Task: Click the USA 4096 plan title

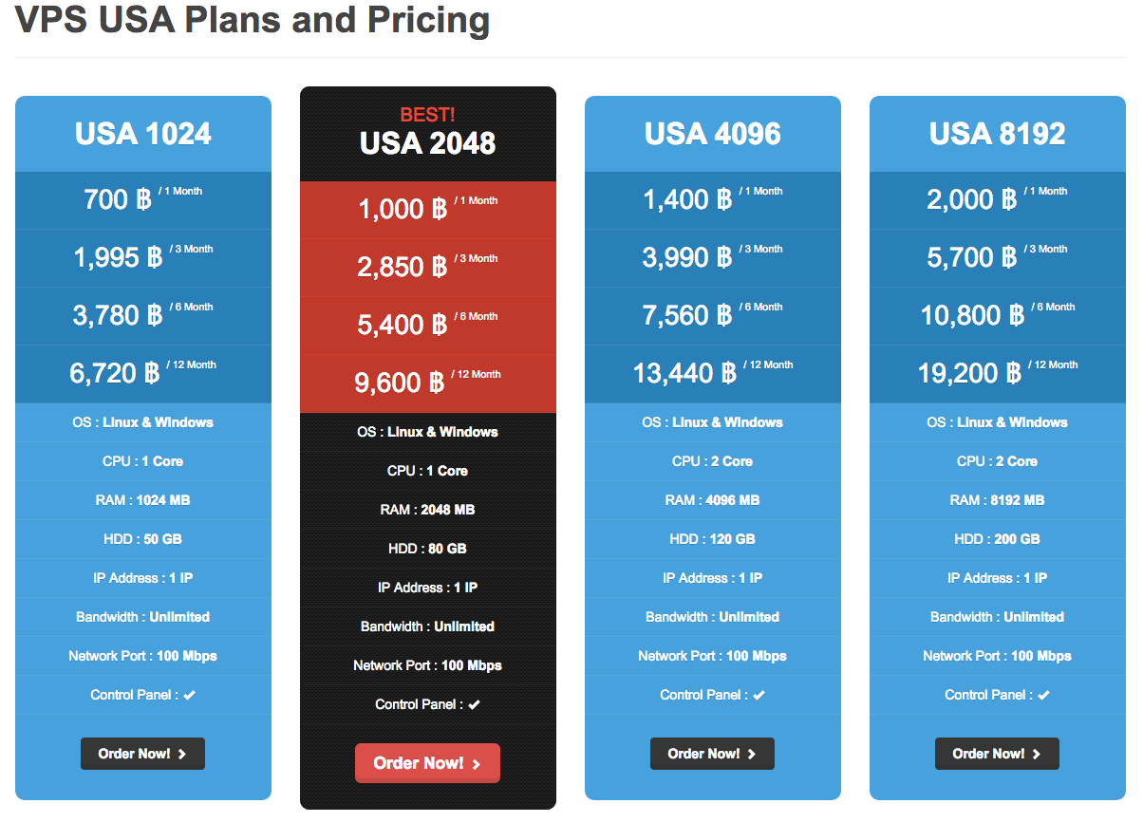Action: 712,134
